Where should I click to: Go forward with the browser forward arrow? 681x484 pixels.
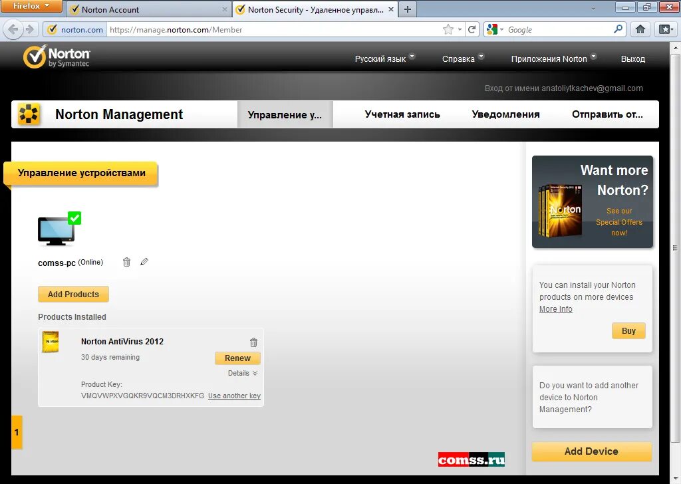pos(29,29)
